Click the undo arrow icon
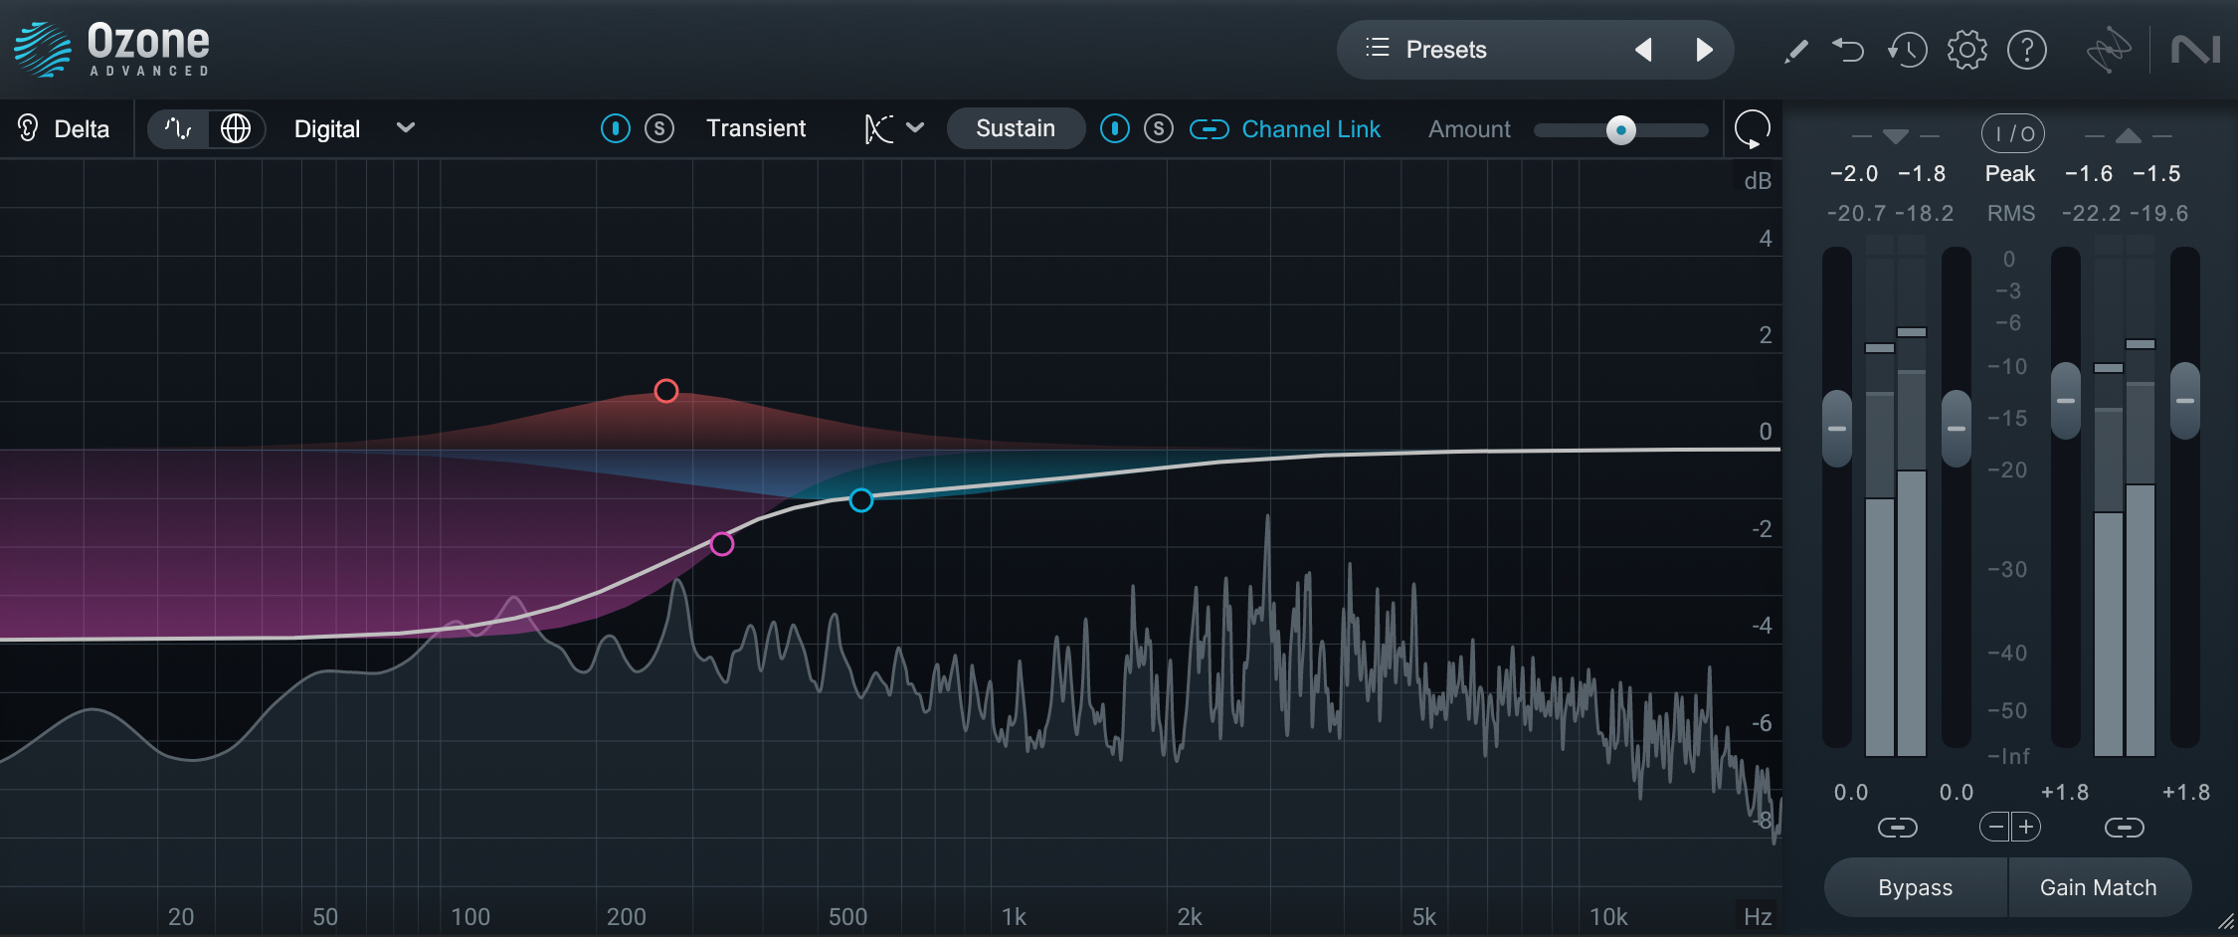This screenshot has height=937, width=2238. (1848, 49)
